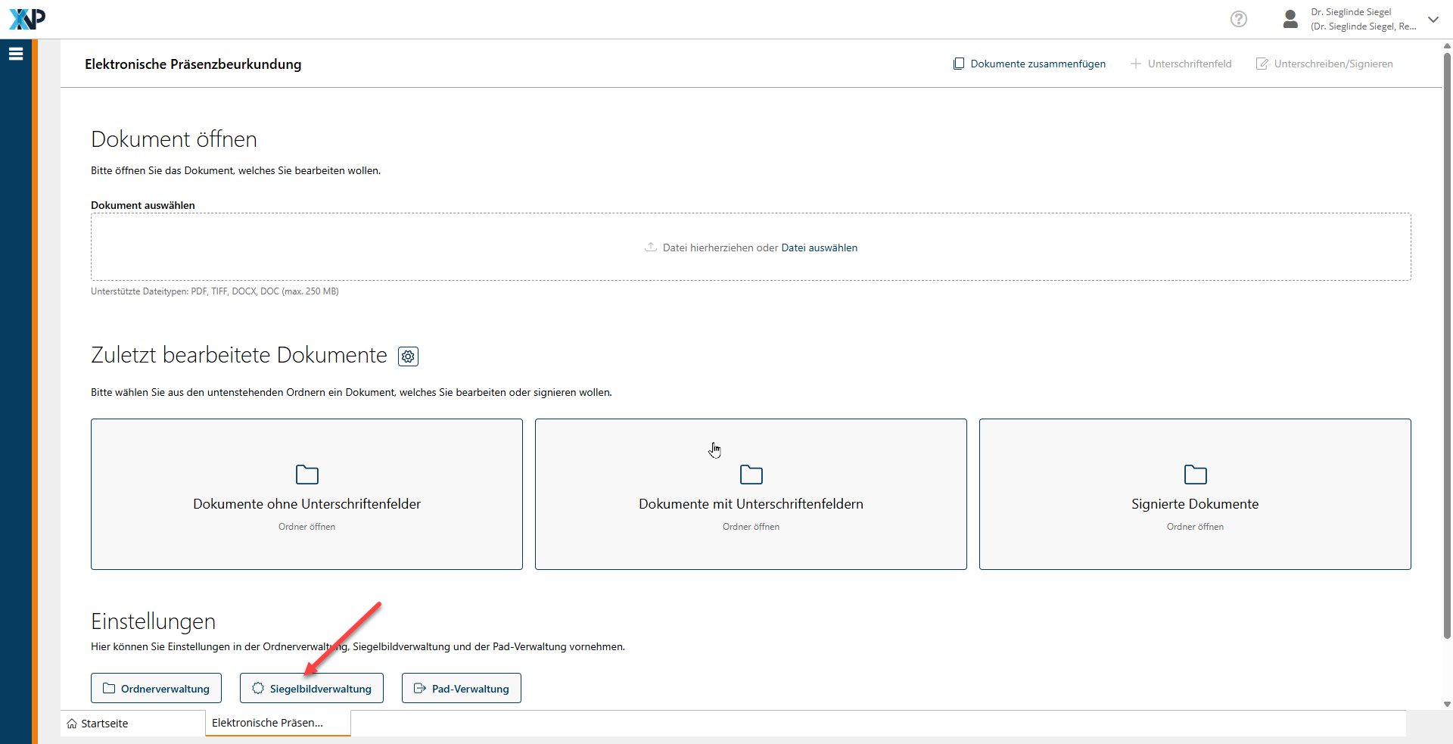Select the Elektronische Präsen... tab

pos(267,723)
